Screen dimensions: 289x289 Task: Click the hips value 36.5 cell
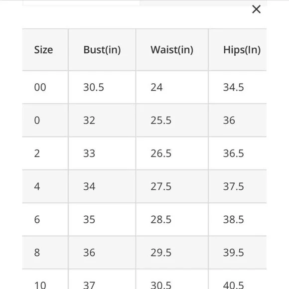(x=238, y=153)
